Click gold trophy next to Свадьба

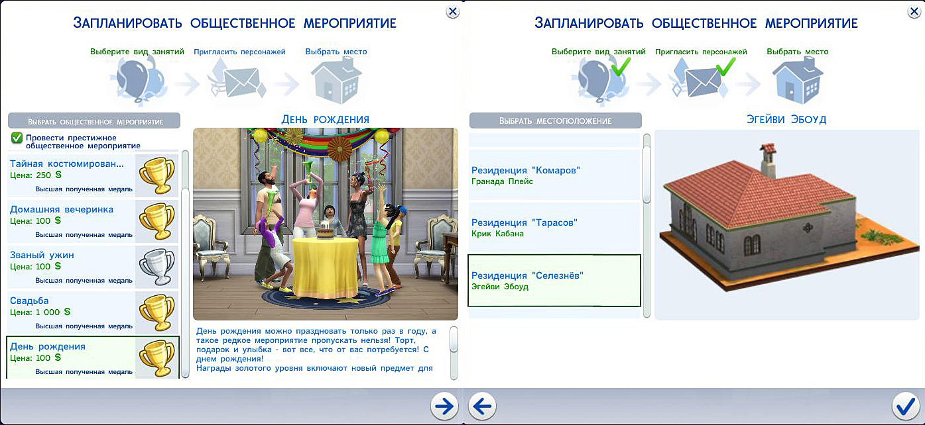pos(156,312)
